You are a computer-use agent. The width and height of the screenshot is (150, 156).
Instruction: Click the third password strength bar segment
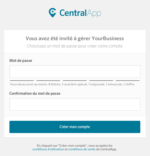pos(75,81)
